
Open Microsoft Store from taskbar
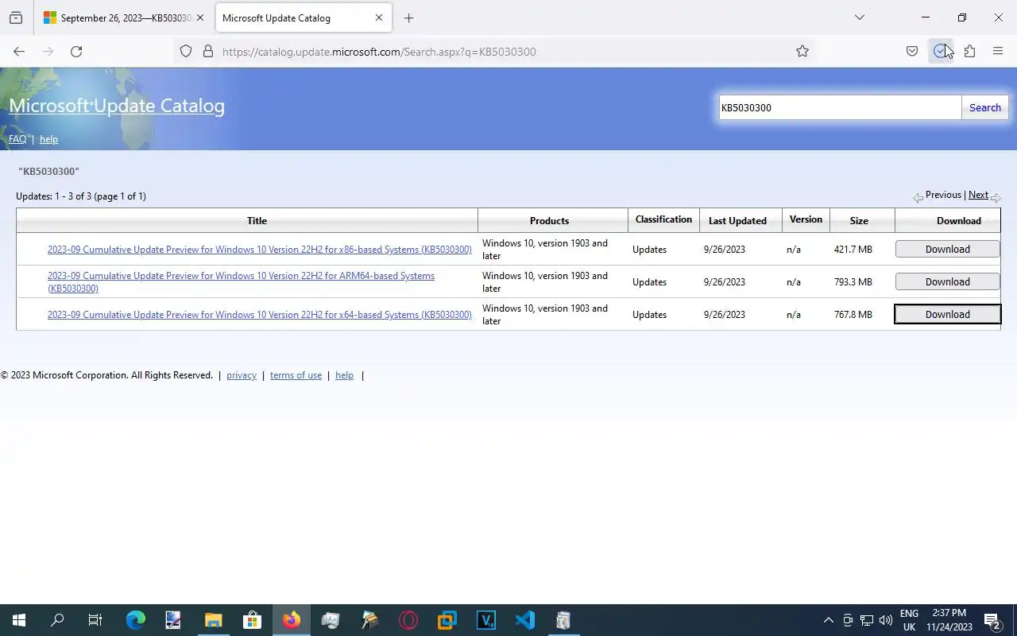point(252,620)
